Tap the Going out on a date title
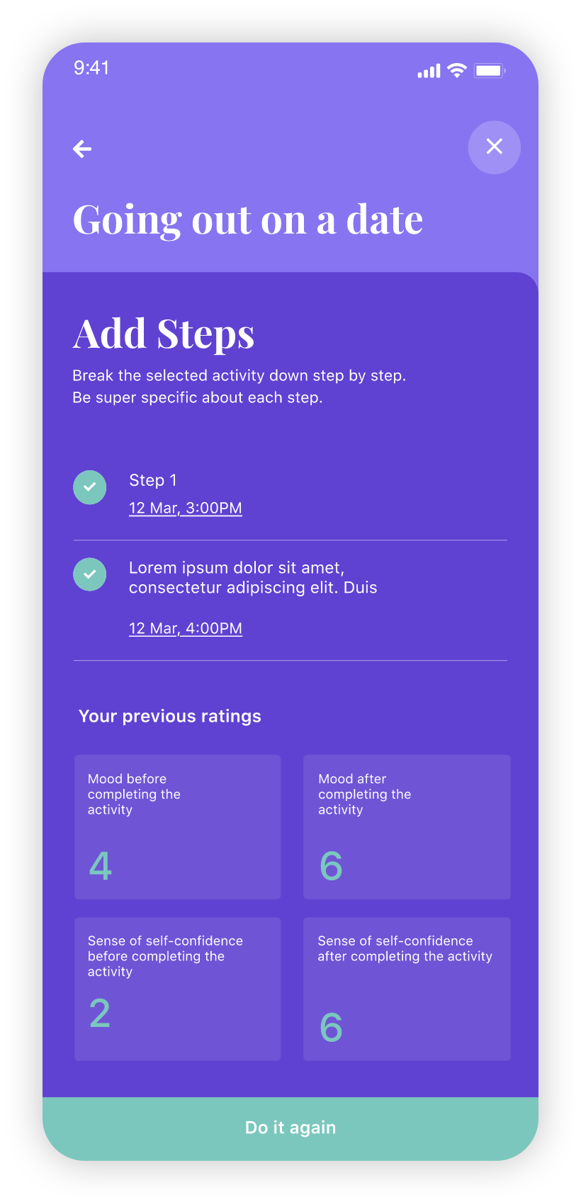581x1204 pixels. (x=248, y=220)
